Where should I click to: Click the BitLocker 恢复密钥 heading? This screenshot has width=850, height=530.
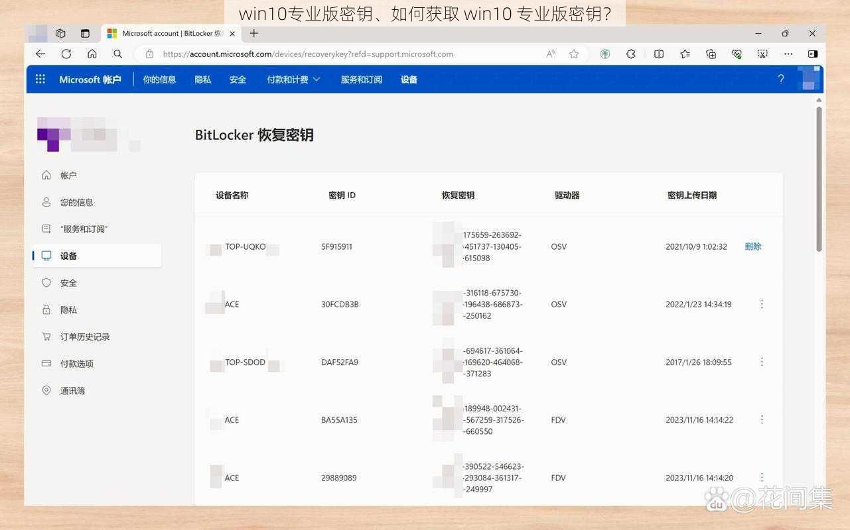[x=254, y=135]
